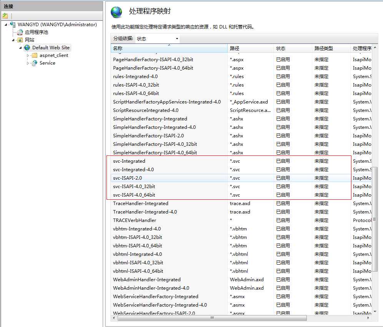Select WebAdminHandler-Integrated-4.0 row
This screenshot has height=327, width=383.
(241, 288)
